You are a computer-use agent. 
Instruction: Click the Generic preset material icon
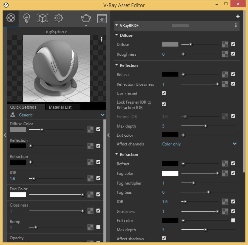(x=13, y=115)
